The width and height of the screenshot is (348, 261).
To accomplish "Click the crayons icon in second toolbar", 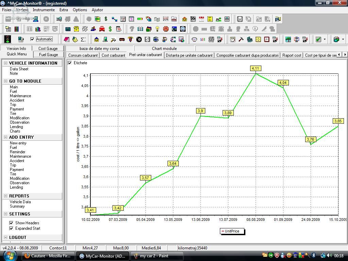I will [17, 29].
